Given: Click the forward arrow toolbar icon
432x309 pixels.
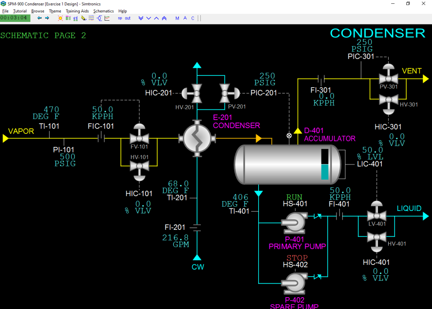Looking at the screenshot, I should (47, 18).
